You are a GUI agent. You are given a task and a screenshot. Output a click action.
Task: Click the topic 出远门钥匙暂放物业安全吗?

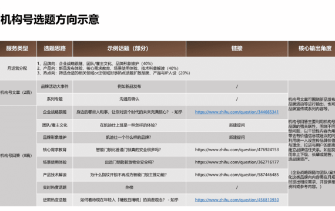(x=129, y=162)
